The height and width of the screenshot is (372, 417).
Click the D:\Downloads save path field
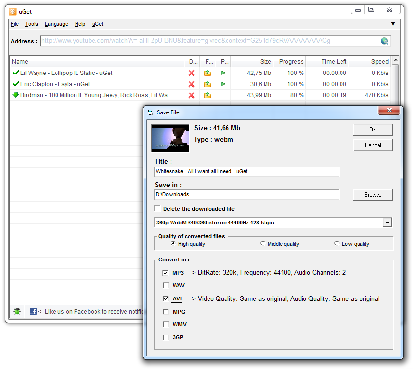(247, 195)
